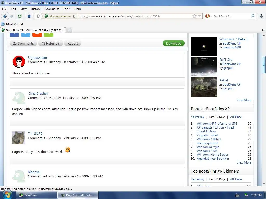The width and height of the screenshot is (266, 199).
Task: Open Soviet Edition link
Action: click(206, 131)
